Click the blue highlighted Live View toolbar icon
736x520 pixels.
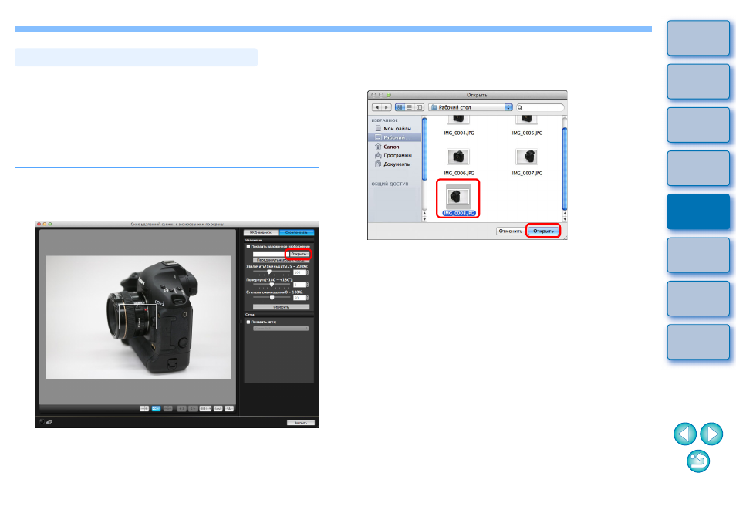157,409
